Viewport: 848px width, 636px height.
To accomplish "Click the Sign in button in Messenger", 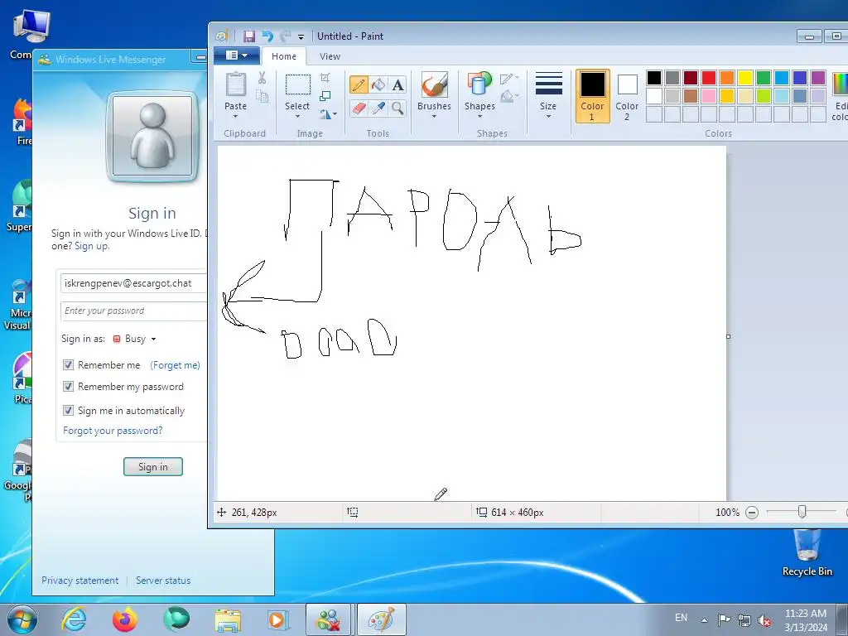I will 153,467.
